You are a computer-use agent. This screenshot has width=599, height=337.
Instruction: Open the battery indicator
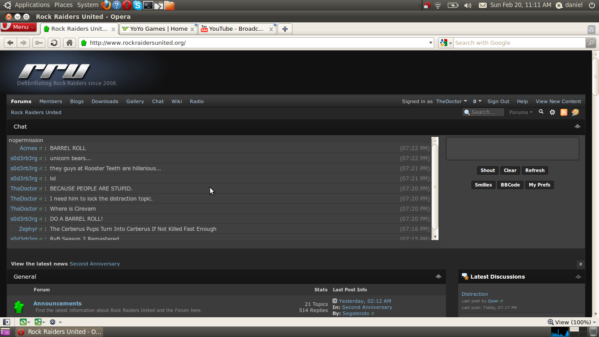(x=453, y=5)
